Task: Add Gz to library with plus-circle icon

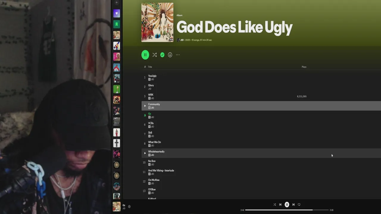Action: coord(129,207)
